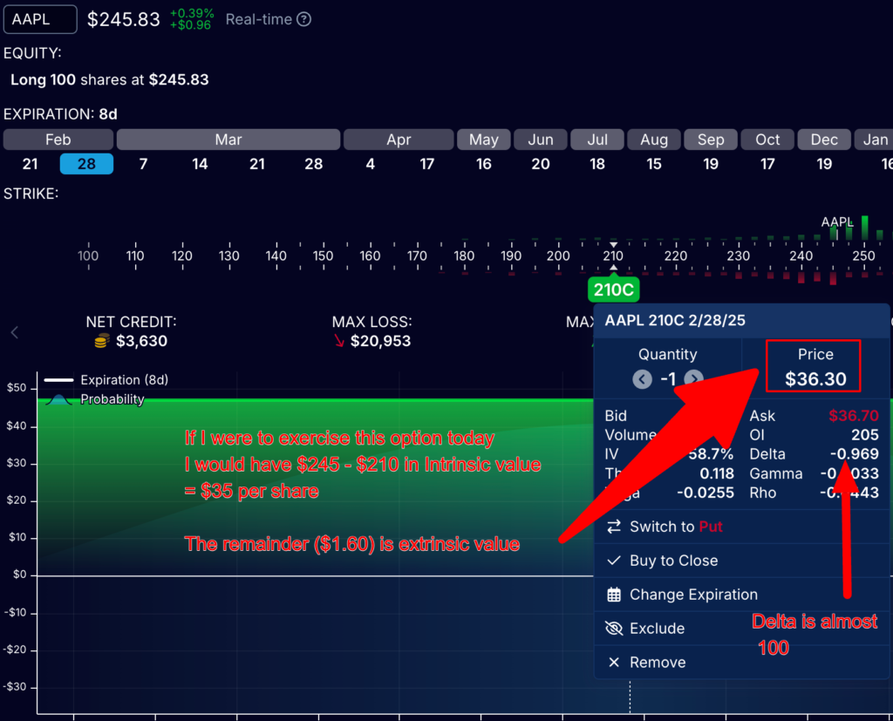This screenshot has height=721, width=893.
Task: Click the NET CREDIT $3,630 value
Action: pyautogui.click(x=142, y=341)
